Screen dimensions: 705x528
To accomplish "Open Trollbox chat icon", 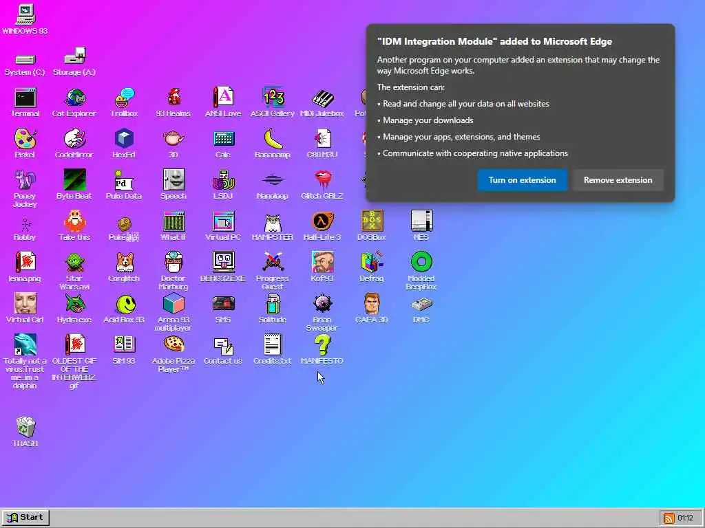I will click(x=124, y=98).
